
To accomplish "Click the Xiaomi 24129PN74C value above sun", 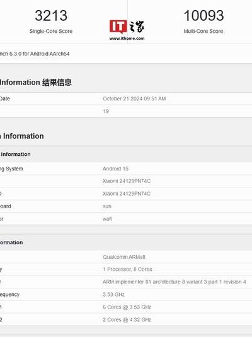I will 127,194.
